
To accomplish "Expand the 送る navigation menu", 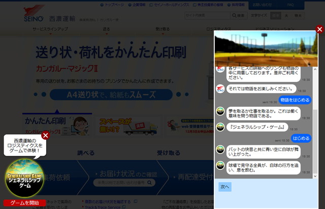I will coord(106,29).
